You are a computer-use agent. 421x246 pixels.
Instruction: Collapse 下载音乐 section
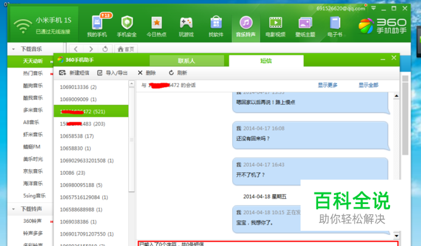click(13, 49)
